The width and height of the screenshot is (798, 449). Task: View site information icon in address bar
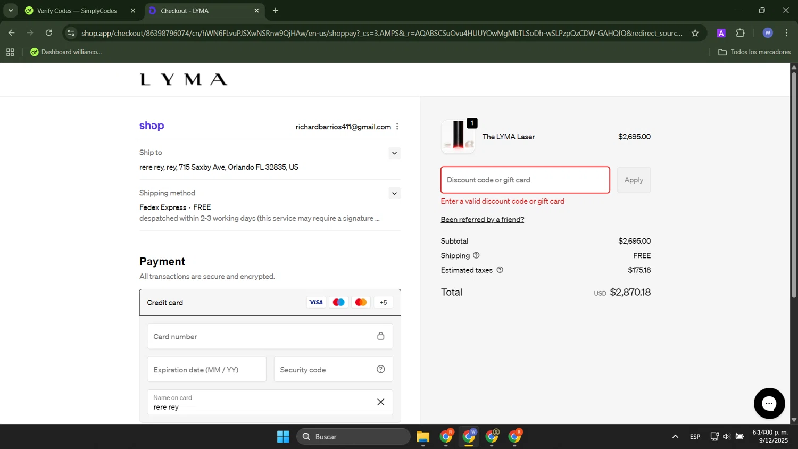[71, 33]
